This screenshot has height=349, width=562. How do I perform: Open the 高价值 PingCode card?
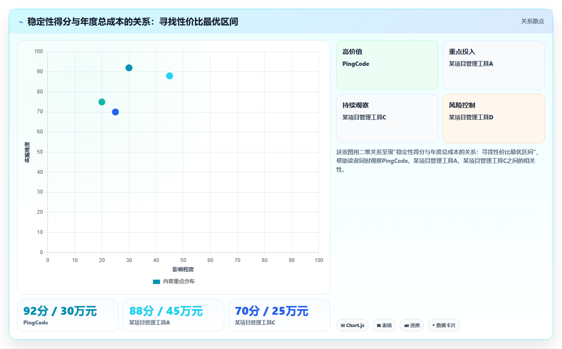click(x=387, y=65)
